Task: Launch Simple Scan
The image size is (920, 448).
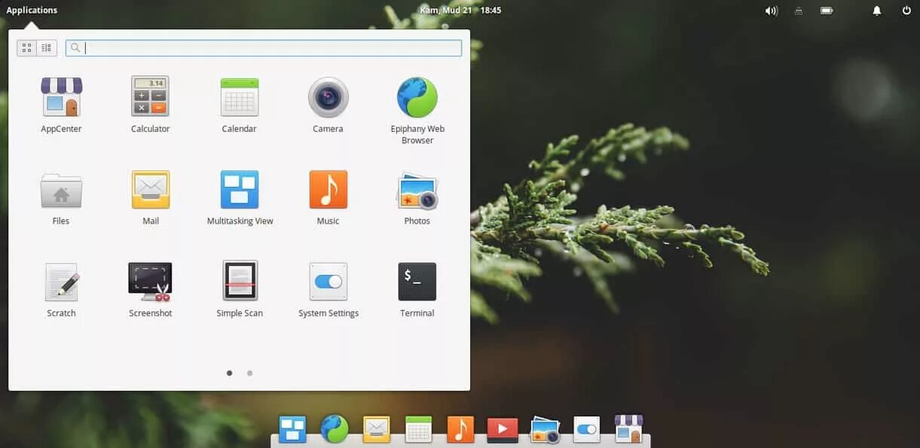Action: coord(240,289)
